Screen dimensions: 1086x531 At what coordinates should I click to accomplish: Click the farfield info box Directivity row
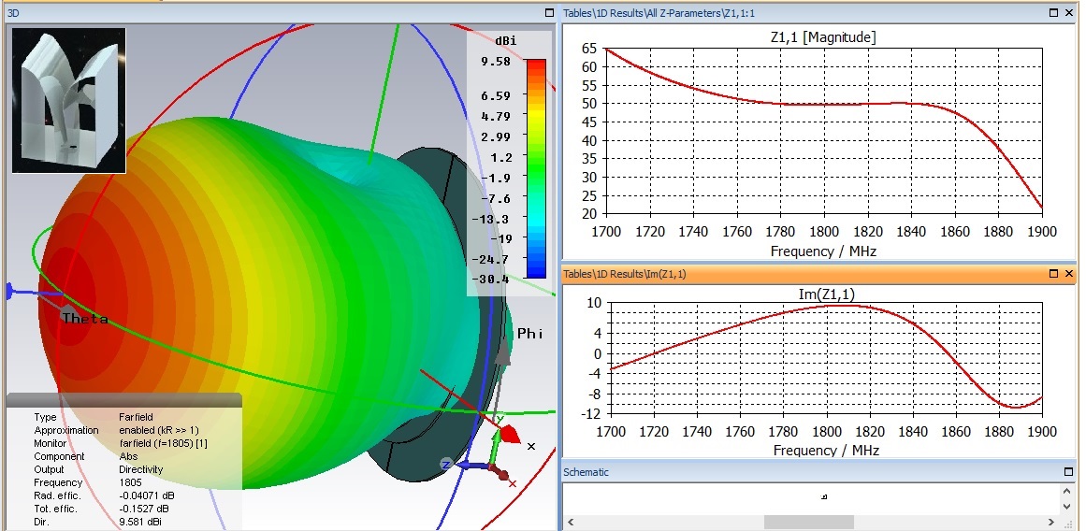(140, 469)
